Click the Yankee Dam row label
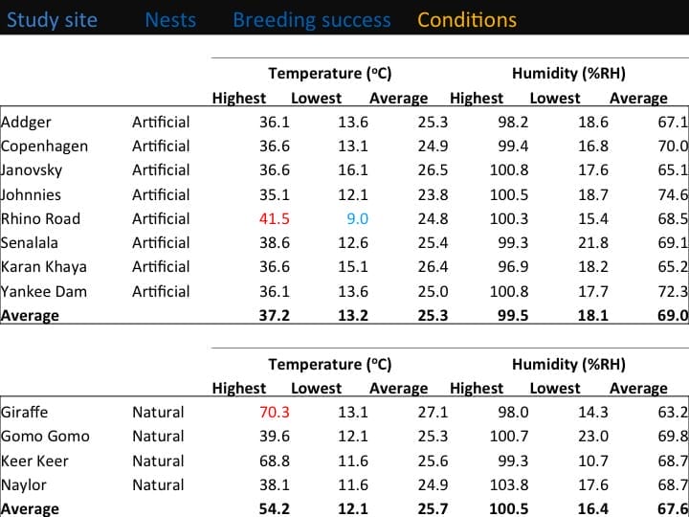The width and height of the screenshot is (689, 517). click(x=42, y=291)
